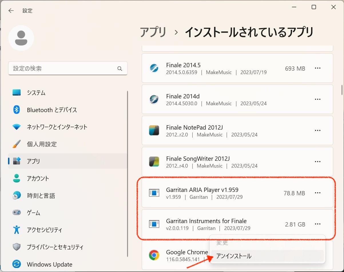The height and width of the screenshot is (272, 344).
Task: Click the アクセシビリティ figure icon
Action: point(17,230)
